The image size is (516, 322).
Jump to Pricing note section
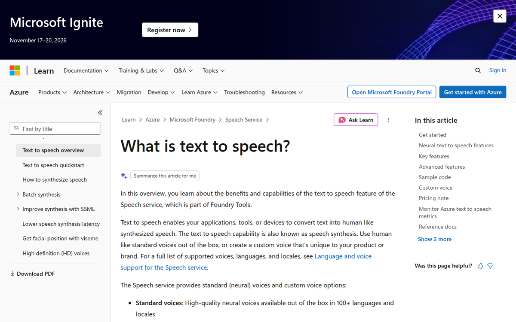pos(433,198)
